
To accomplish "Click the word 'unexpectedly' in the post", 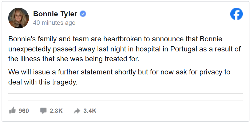I will 30,49.
